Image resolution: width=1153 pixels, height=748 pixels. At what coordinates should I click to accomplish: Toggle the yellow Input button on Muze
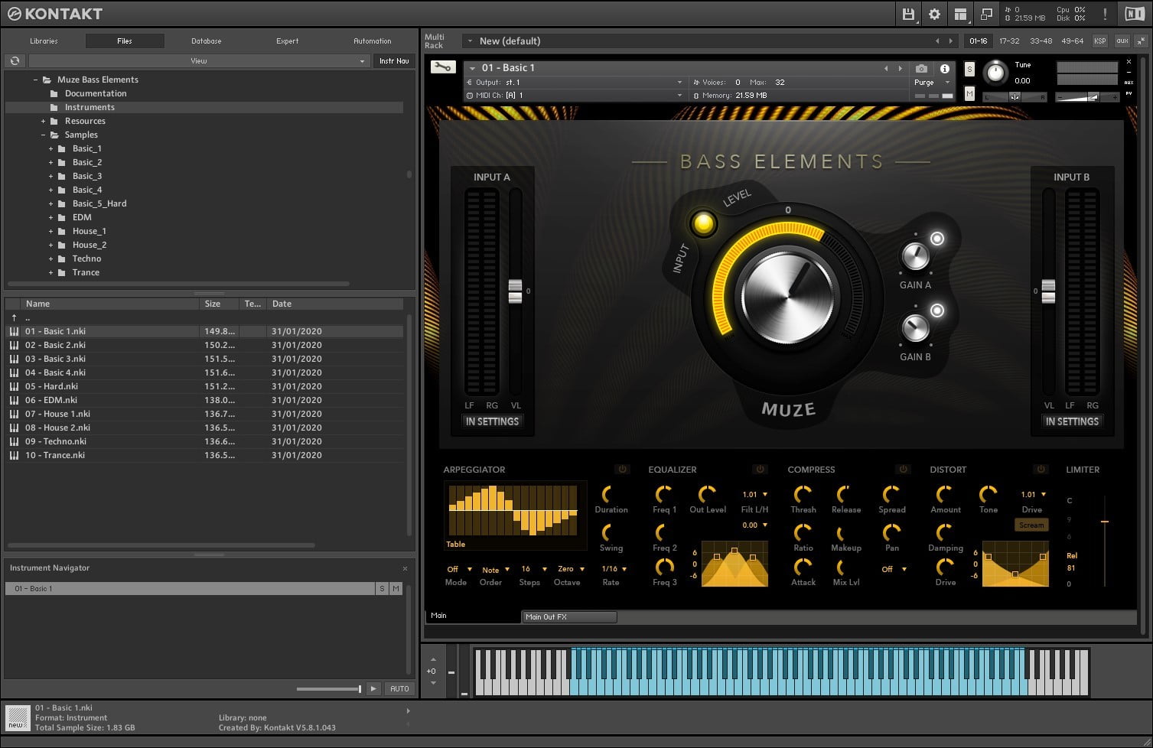(703, 223)
